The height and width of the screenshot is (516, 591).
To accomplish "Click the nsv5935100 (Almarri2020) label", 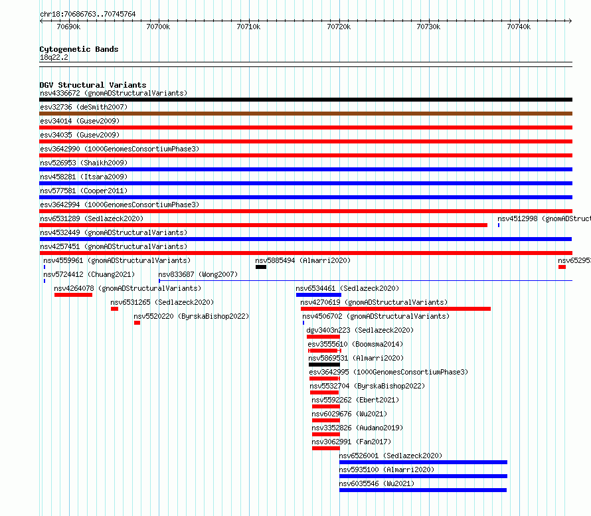I will tap(386, 470).
